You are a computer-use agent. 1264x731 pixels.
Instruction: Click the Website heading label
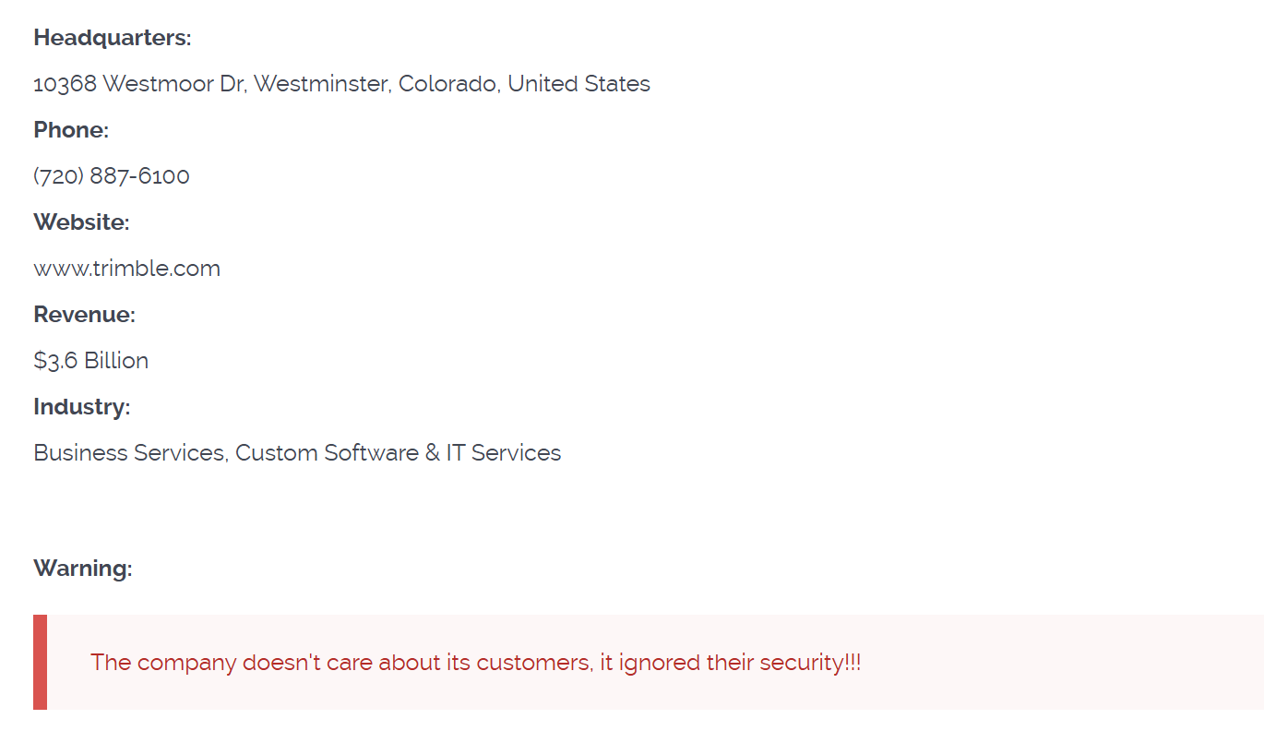coord(81,222)
